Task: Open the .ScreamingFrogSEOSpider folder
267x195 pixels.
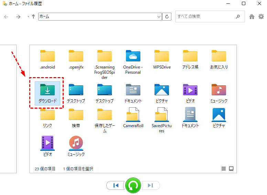Action: click(105, 65)
